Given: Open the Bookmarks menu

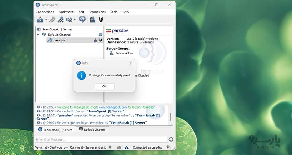Looking at the screenshot, I should (66, 12).
